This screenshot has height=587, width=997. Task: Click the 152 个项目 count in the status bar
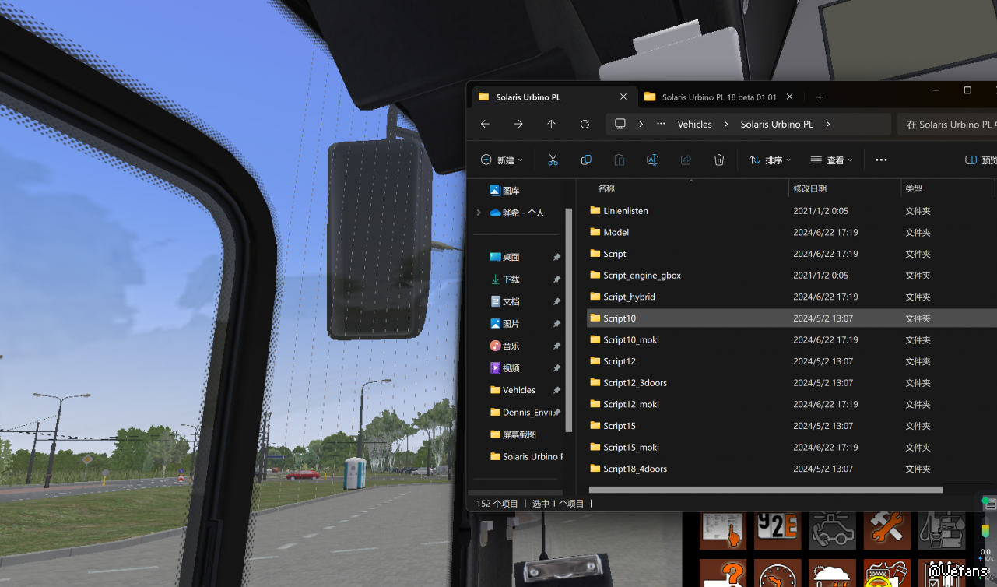[497, 504]
